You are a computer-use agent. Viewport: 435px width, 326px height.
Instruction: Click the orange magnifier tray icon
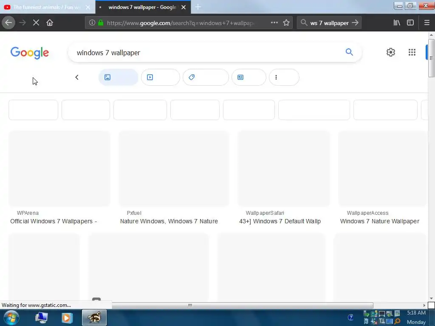398,322
